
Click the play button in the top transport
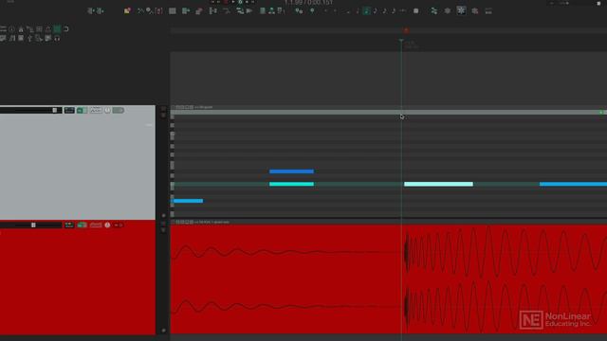(233, 2)
